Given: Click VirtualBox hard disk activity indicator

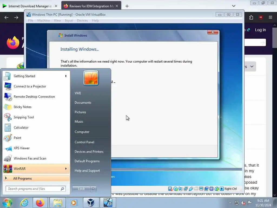Looking at the screenshot, I should click(170, 189).
